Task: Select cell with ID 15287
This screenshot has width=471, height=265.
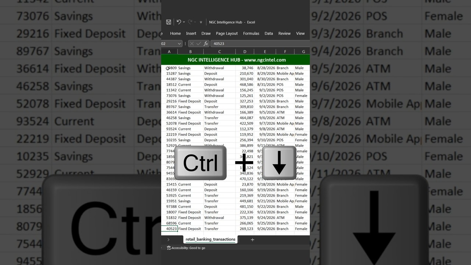Action: pyautogui.click(x=169, y=74)
